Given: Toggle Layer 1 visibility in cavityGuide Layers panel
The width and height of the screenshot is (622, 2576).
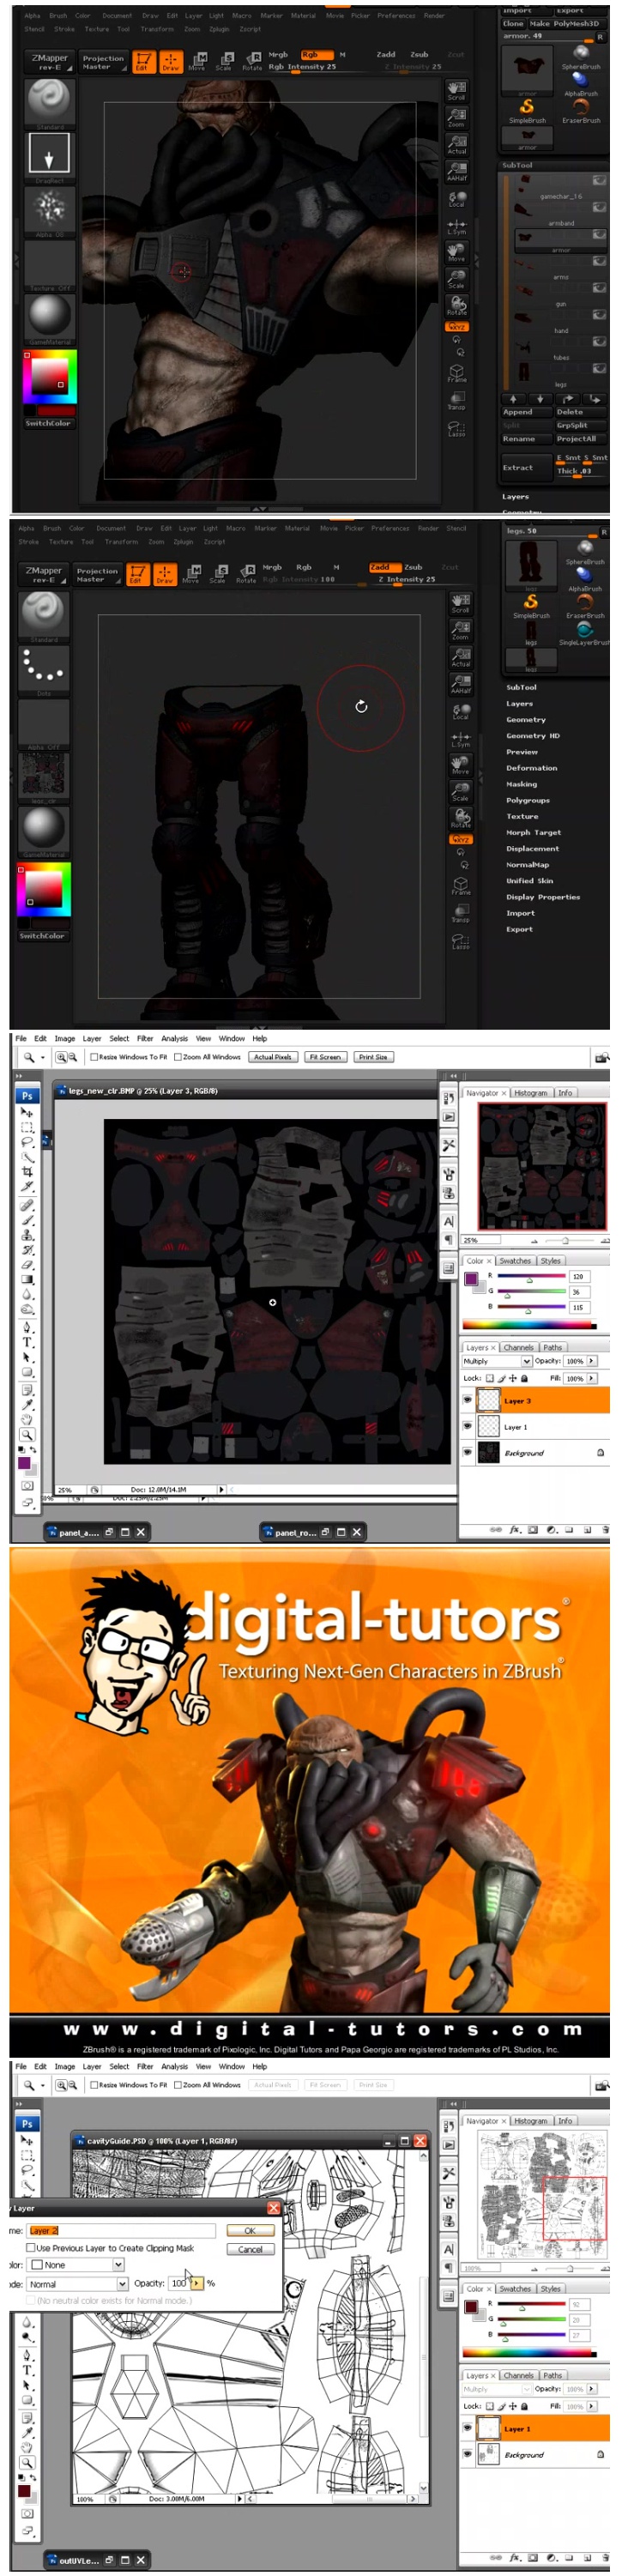Looking at the screenshot, I should (467, 2428).
